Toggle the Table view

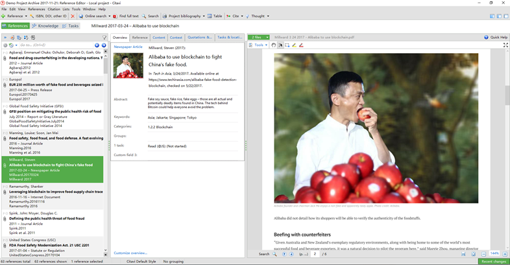point(214,16)
